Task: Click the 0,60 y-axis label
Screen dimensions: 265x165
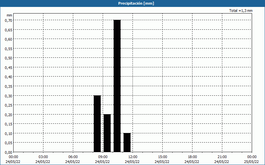Action: click(8, 39)
